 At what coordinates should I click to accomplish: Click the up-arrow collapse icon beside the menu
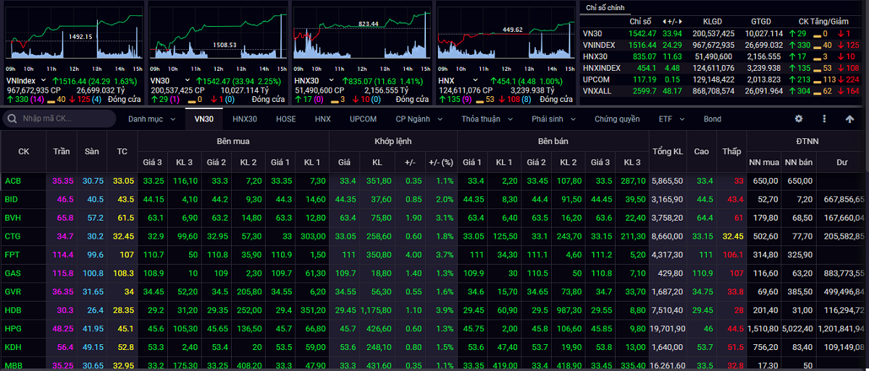pos(849,119)
